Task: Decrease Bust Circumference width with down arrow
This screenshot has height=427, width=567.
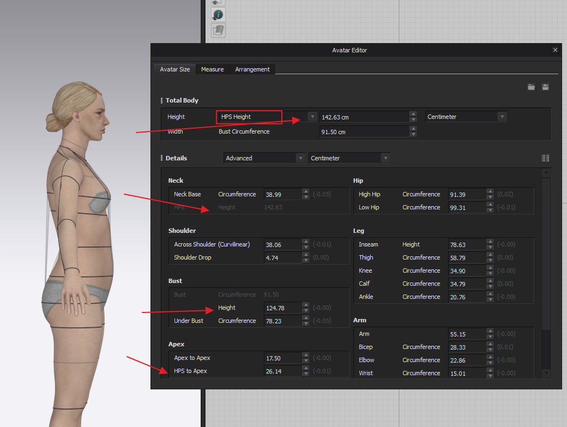Action: tap(413, 135)
